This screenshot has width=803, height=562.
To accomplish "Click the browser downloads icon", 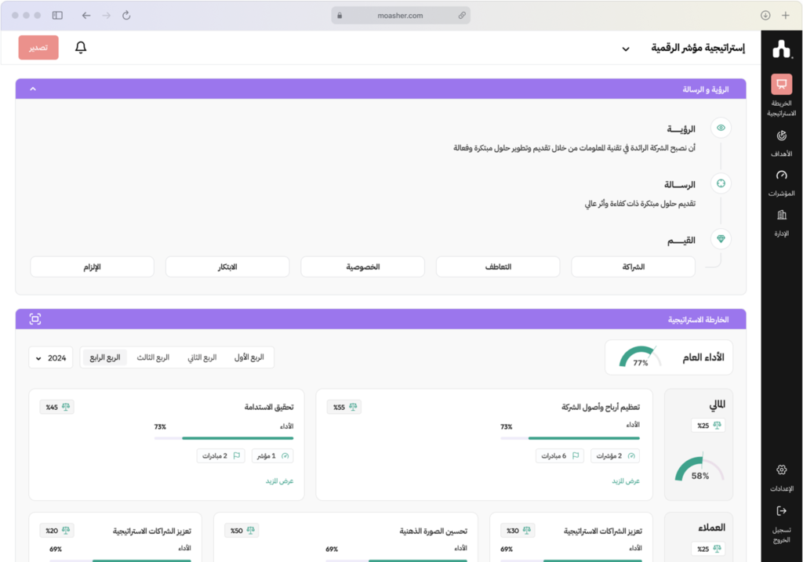I will pyautogui.click(x=765, y=16).
